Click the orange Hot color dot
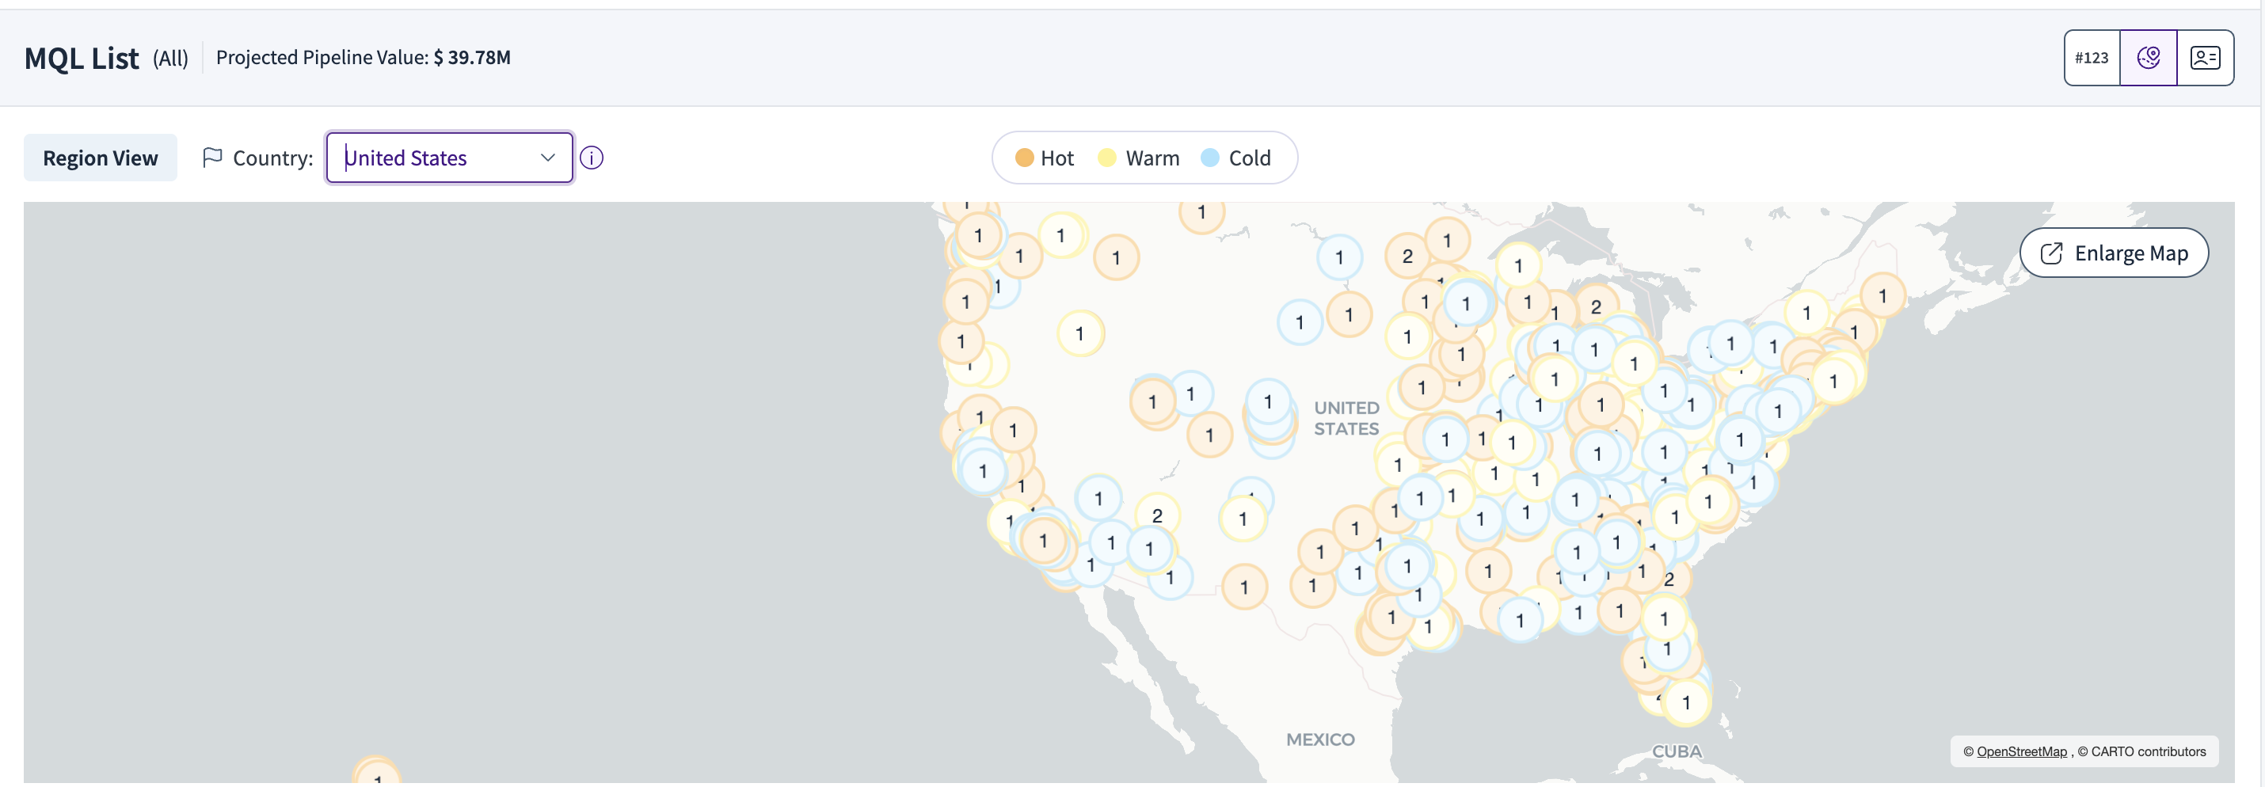 pyautogui.click(x=1024, y=158)
